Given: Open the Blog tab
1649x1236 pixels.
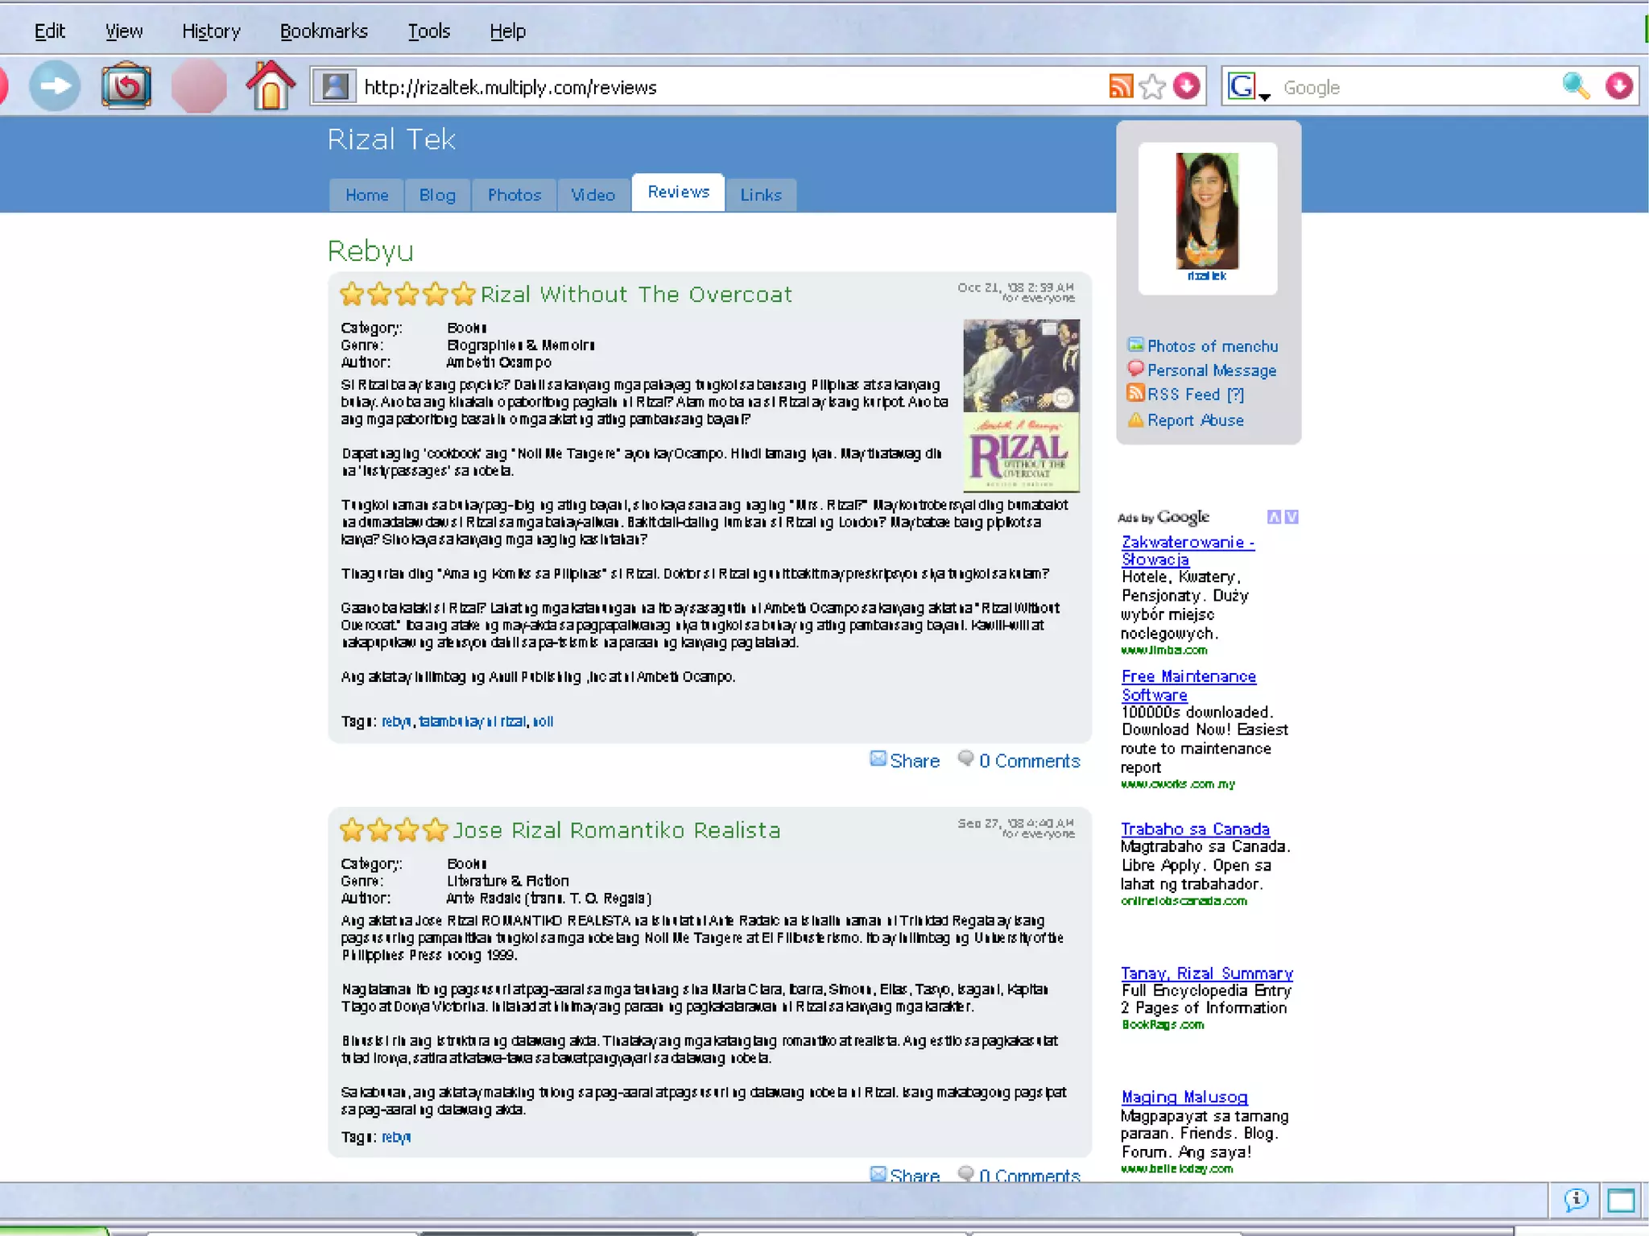Looking at the screenshot, I should tap(437, 195).
